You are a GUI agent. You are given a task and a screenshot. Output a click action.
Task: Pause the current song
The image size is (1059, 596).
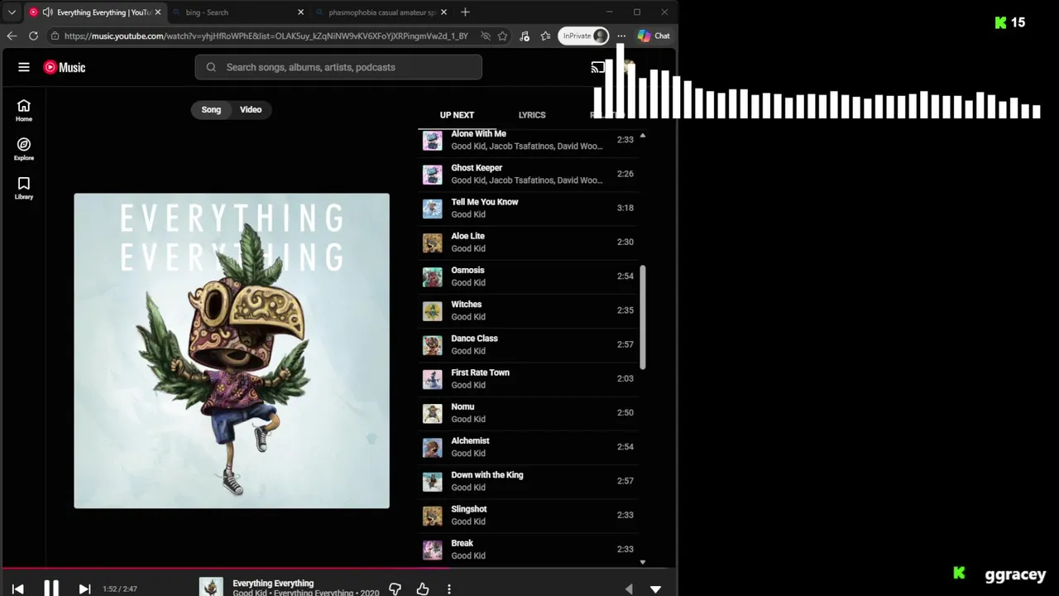(x=51, y=589)
